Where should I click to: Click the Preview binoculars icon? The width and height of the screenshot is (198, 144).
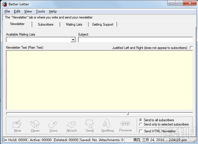click(x=125, y=124)
